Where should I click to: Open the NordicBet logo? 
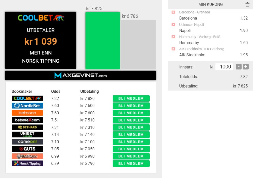click(x=27, y=105)
